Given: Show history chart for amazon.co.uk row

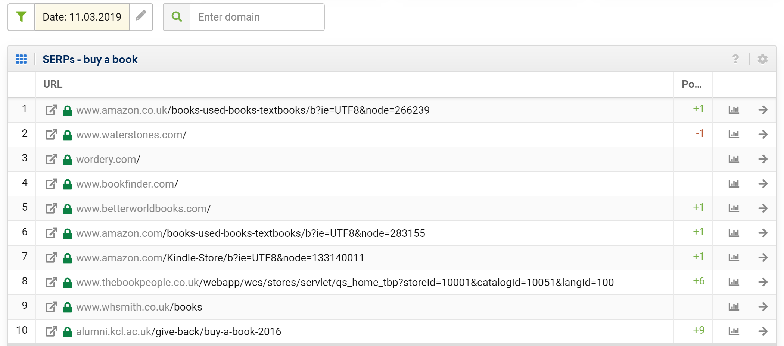Looking at the screenshot, I should tap(734, 110).
